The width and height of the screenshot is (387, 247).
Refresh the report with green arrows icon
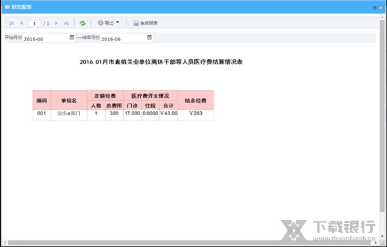tap(83, 23)
